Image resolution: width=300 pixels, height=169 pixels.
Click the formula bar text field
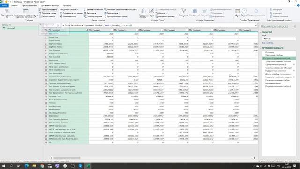pos(159,25)
